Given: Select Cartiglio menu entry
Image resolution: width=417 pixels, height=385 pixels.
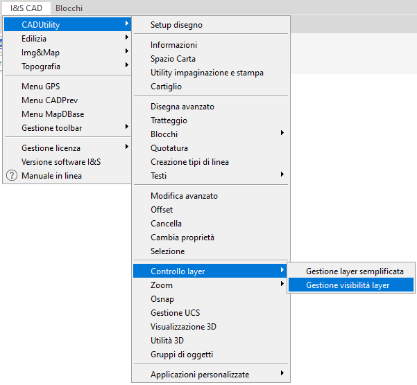Looking at the screenshot, I should click(210, 87).
